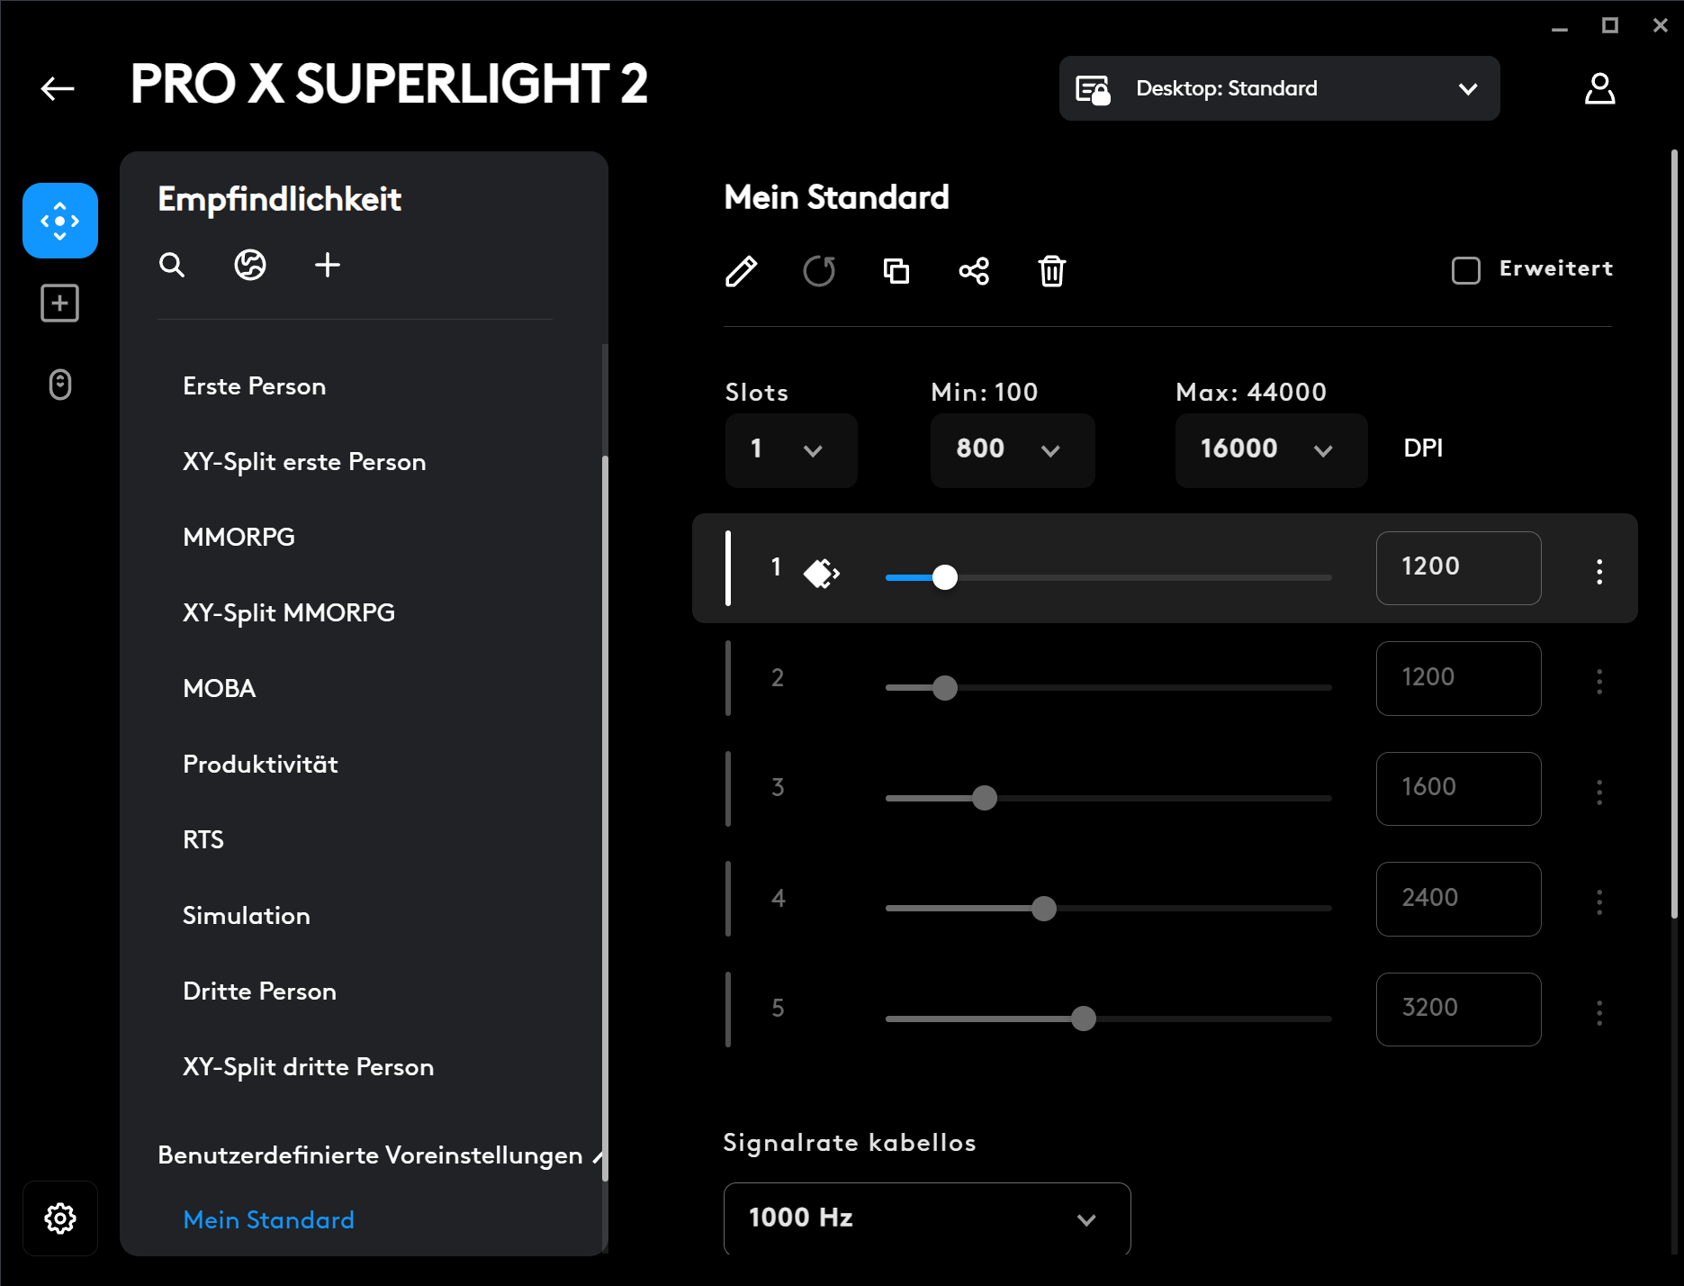The image size is (1684, 1286).
Task: Select the slot 2 row number
Action: (778, 678)
